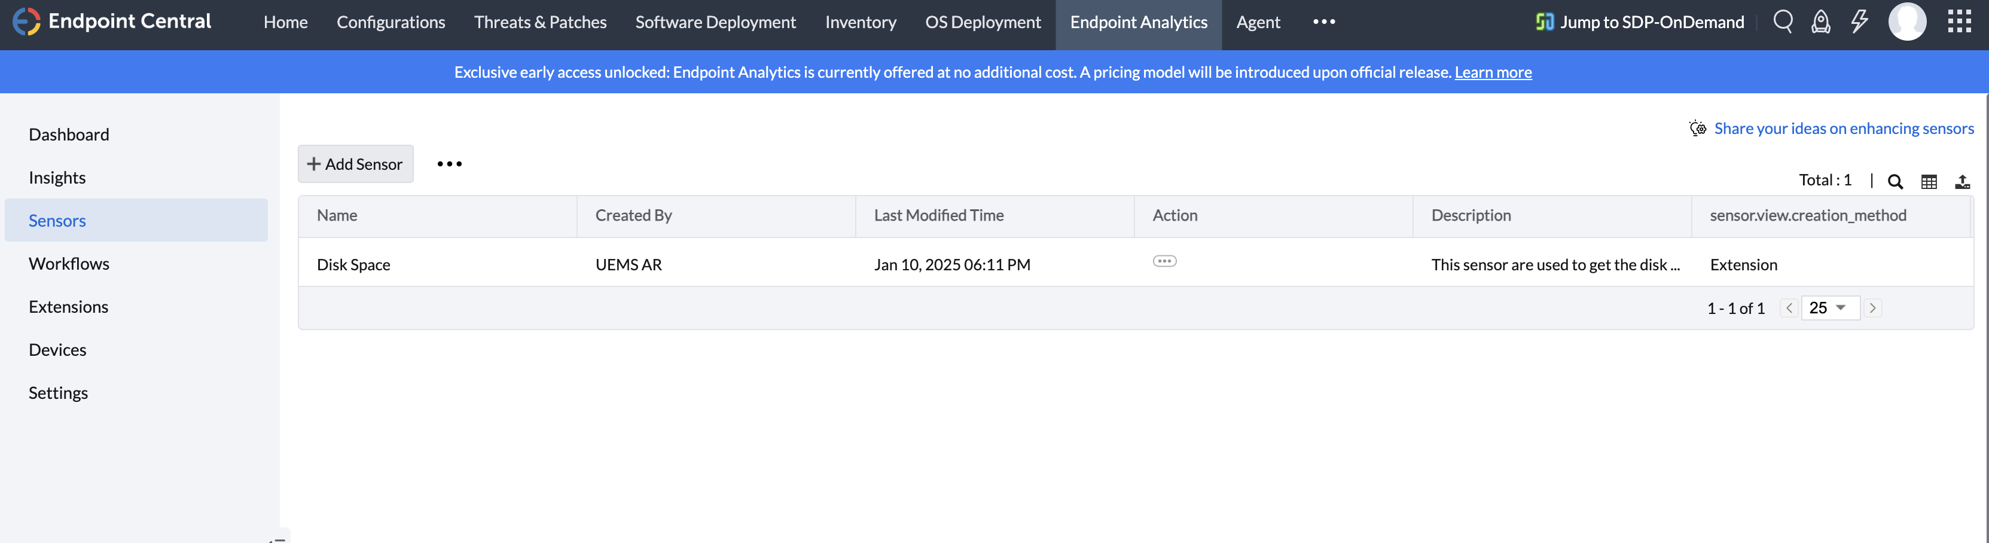Click the Add Sensor button

pos(355,164)
